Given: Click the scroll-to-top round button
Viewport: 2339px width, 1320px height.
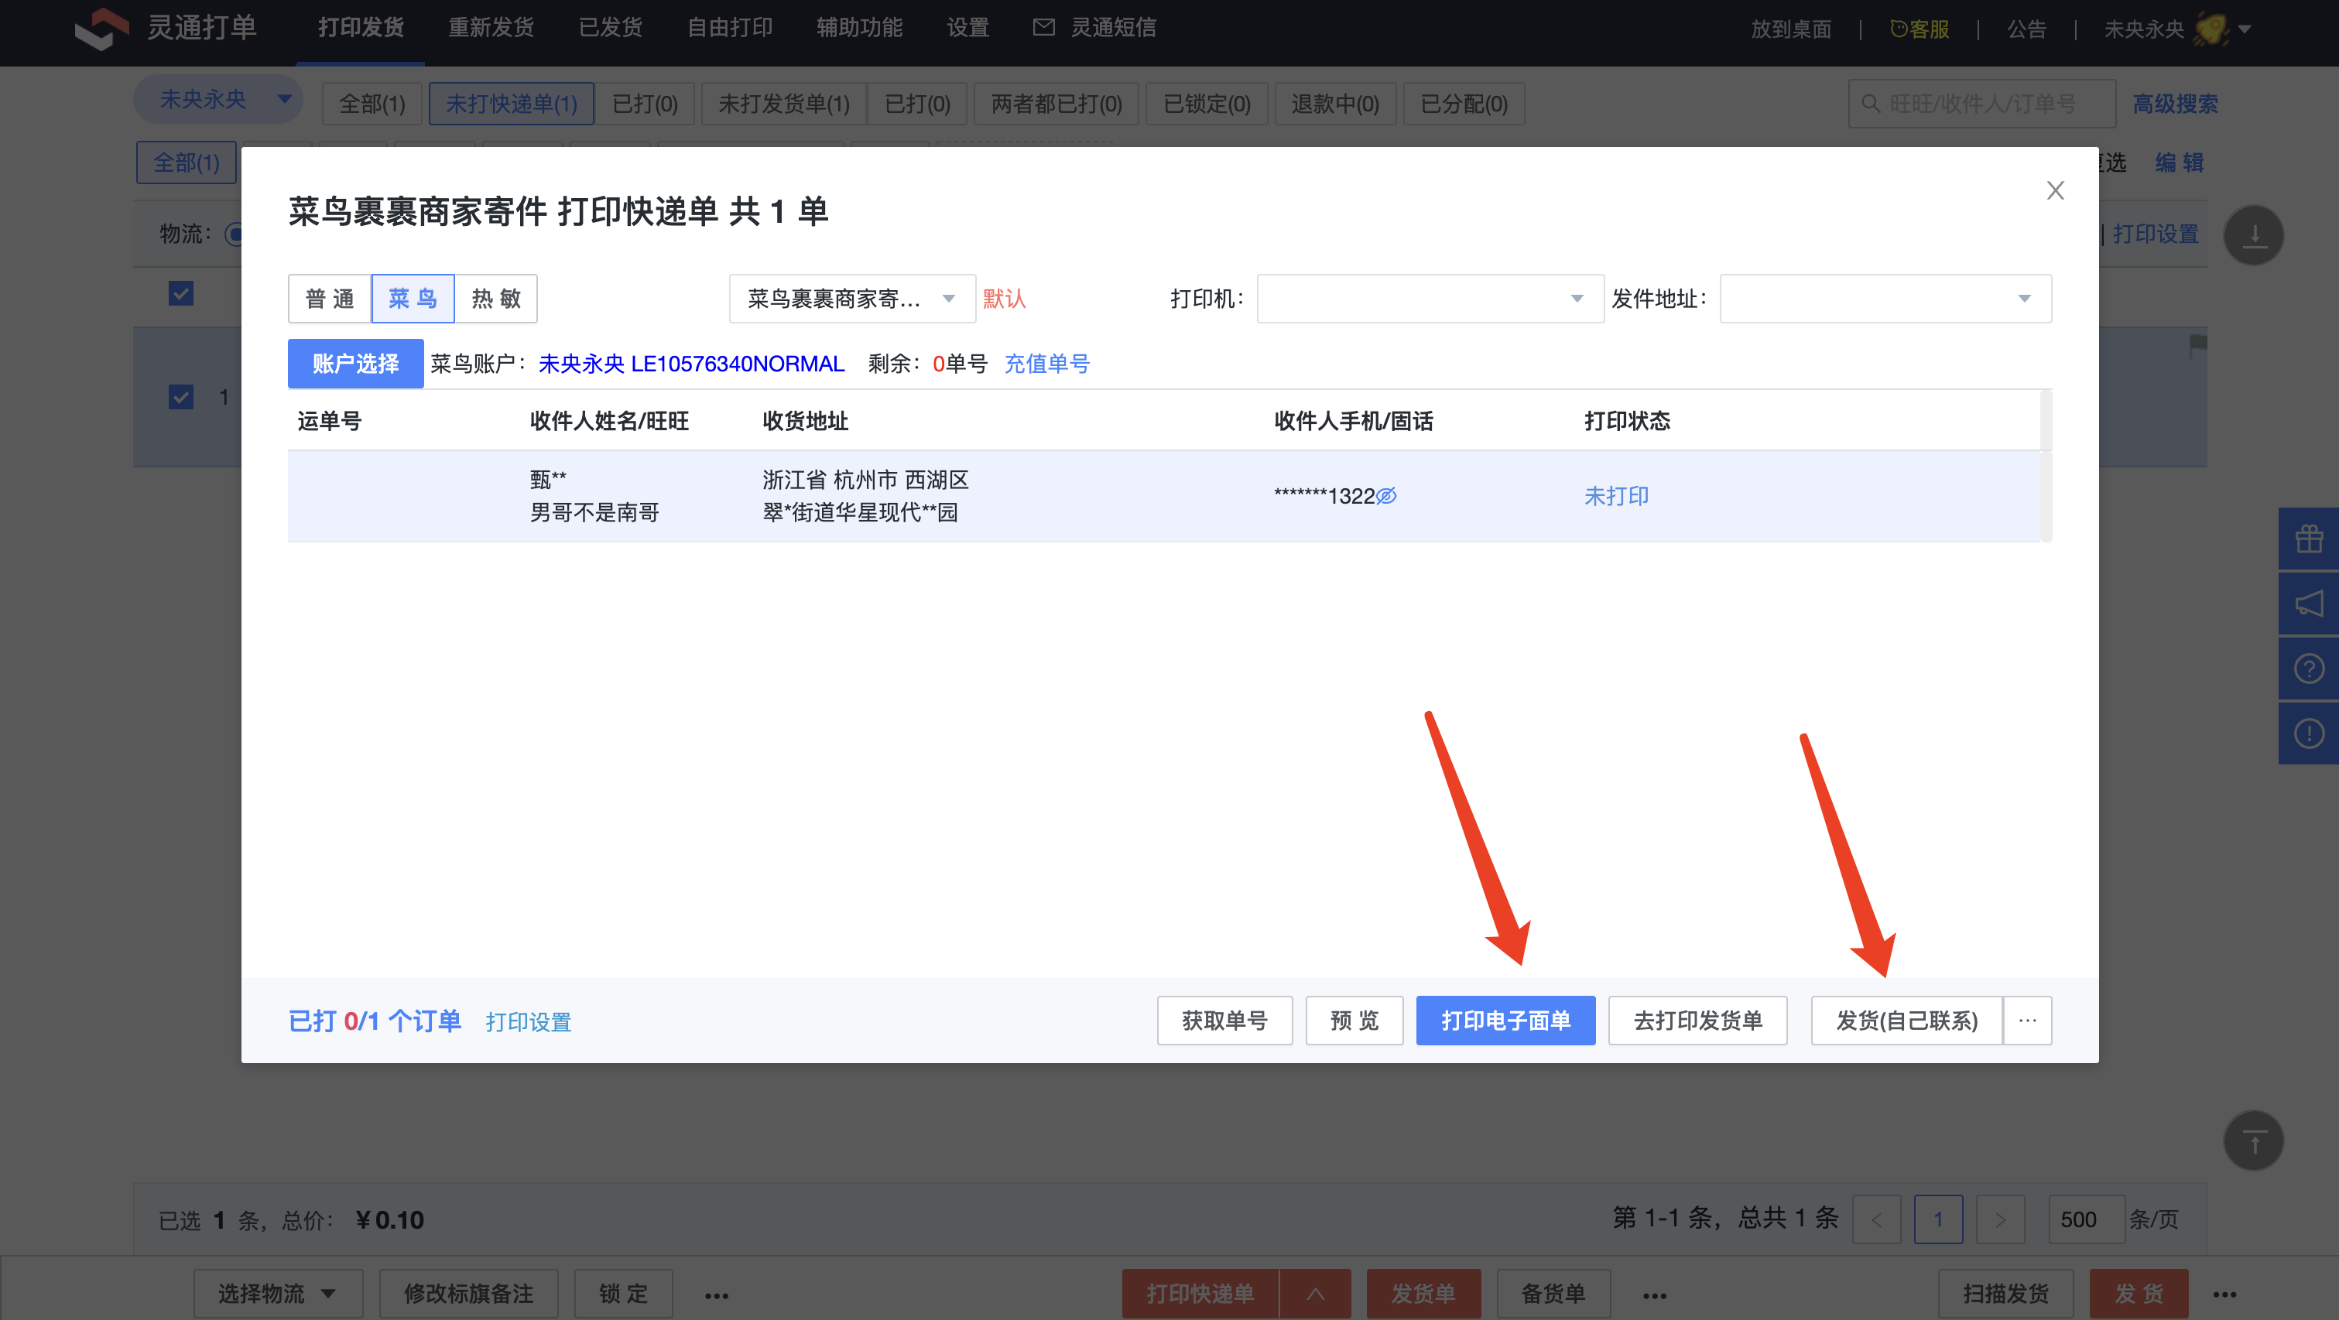Looking at the screenshot, I should tap(2254, 1140).
